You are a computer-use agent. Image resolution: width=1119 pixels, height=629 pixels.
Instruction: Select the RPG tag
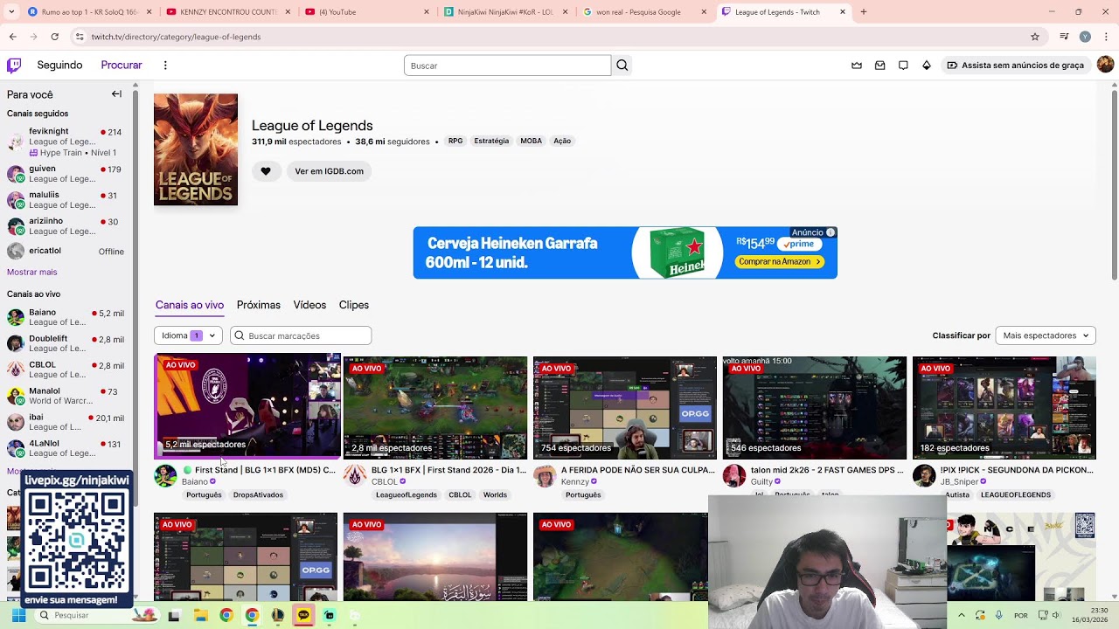point(455,141)
